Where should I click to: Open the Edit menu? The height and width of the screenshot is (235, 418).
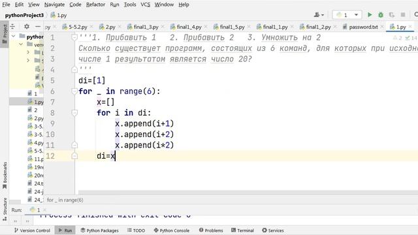pos(19,5)
